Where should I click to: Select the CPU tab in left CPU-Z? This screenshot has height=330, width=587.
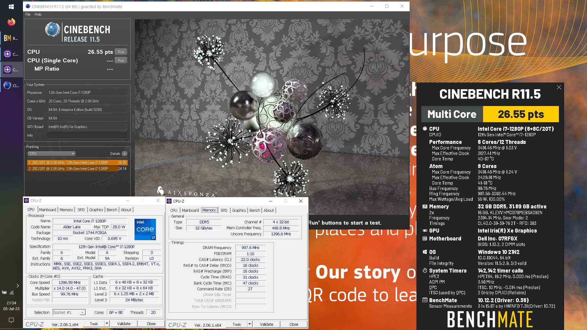click(31, 210)
